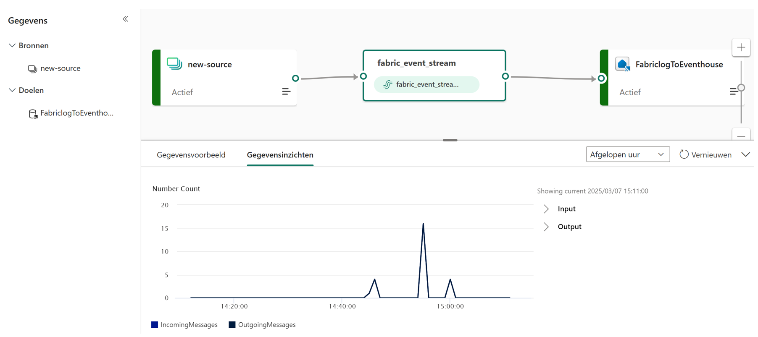The image size is (758, 337).
Task: Collapse the Bronnen tree section
Action: 12,45
